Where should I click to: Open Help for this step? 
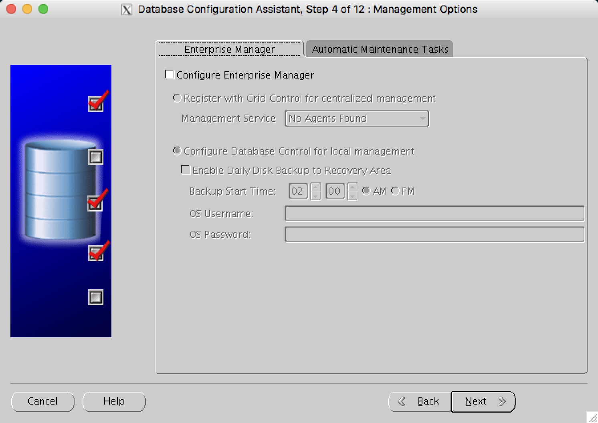pyautogui.click(x=113, y=401)
